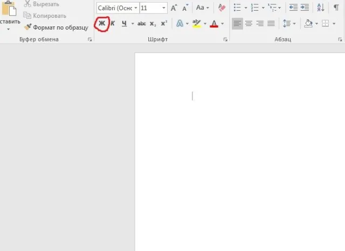Open Change Case Aa menu
This screenshot has width=345, height=251.
click(203, 8)
